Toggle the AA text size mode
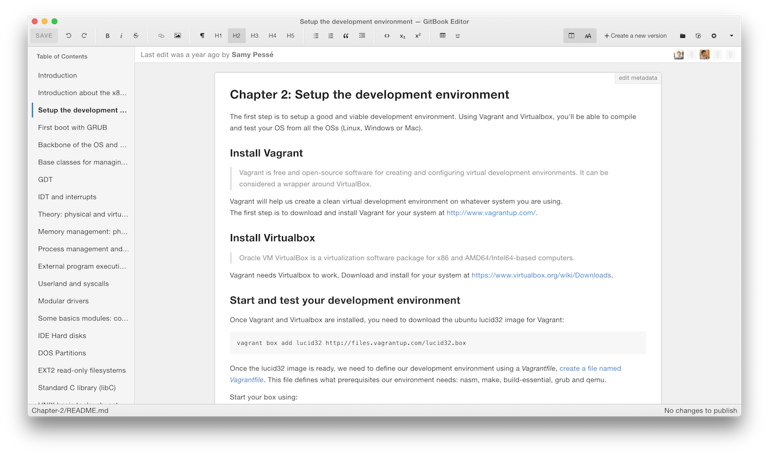 [x=588, y=36]
